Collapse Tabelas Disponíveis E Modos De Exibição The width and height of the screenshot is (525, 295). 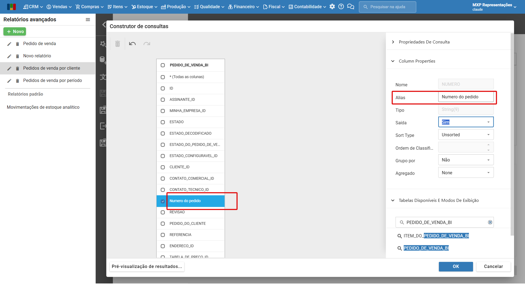[x=393, y=200]
